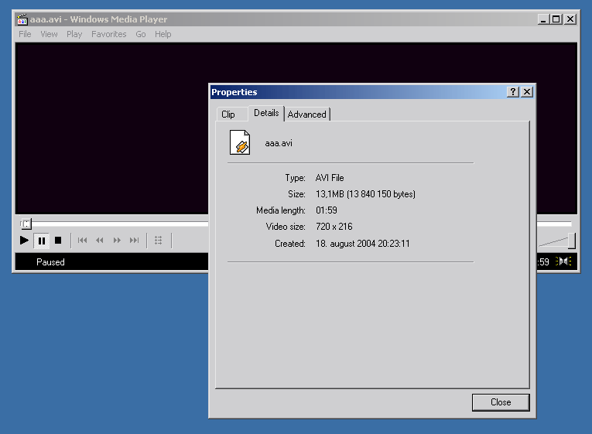Skip to next track
The image size is (592, 434).
pyautogui.click(x=135, y=241)
